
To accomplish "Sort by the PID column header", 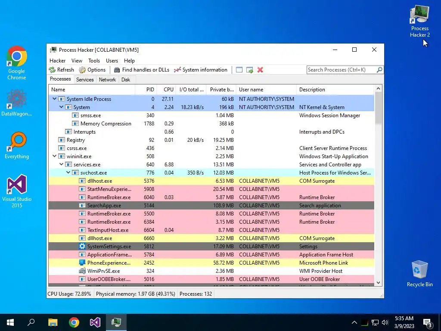I will pyautogui.click(x=146, y=90).
